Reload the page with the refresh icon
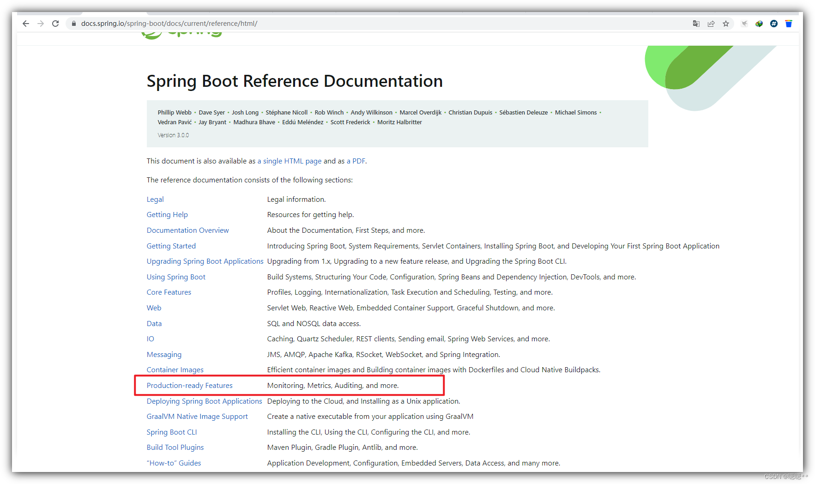 tap(55, 24)
